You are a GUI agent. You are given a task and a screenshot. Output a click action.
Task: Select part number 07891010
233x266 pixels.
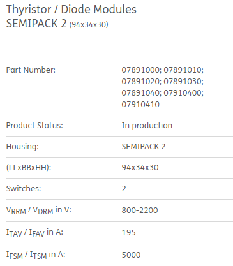pos(184,70)
